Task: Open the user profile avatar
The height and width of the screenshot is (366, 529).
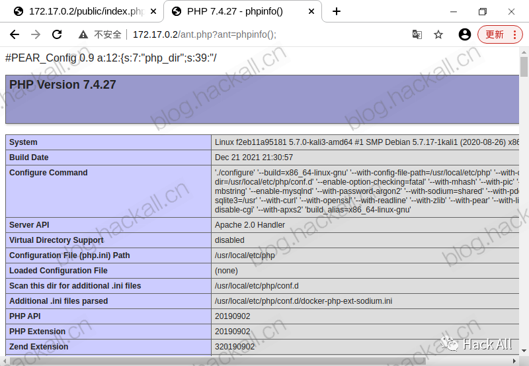Action: [465, 34]
